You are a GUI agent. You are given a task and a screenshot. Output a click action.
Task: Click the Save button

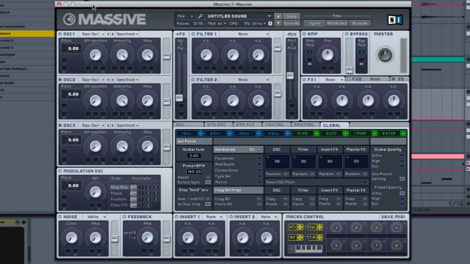[x=292, y=16]
